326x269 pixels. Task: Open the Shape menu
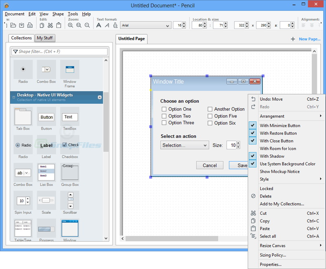(58, 14)
